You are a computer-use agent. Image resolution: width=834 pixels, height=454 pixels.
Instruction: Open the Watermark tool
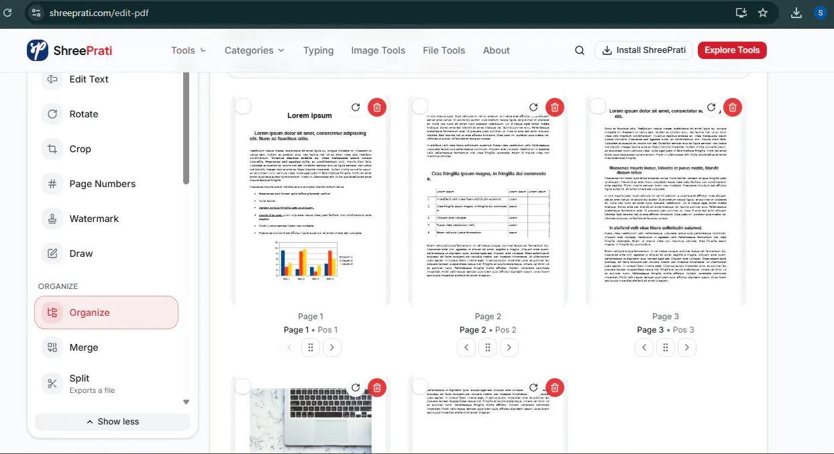(106, 219)
